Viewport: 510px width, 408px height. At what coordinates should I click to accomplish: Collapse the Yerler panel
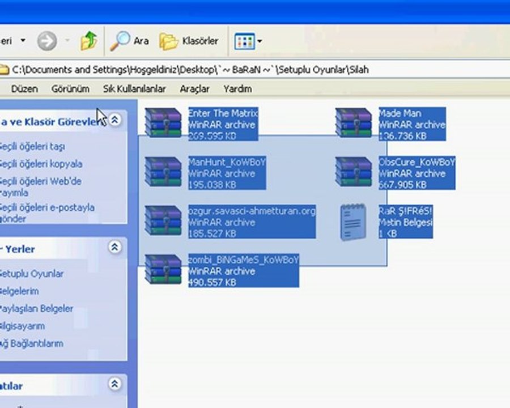114,247
